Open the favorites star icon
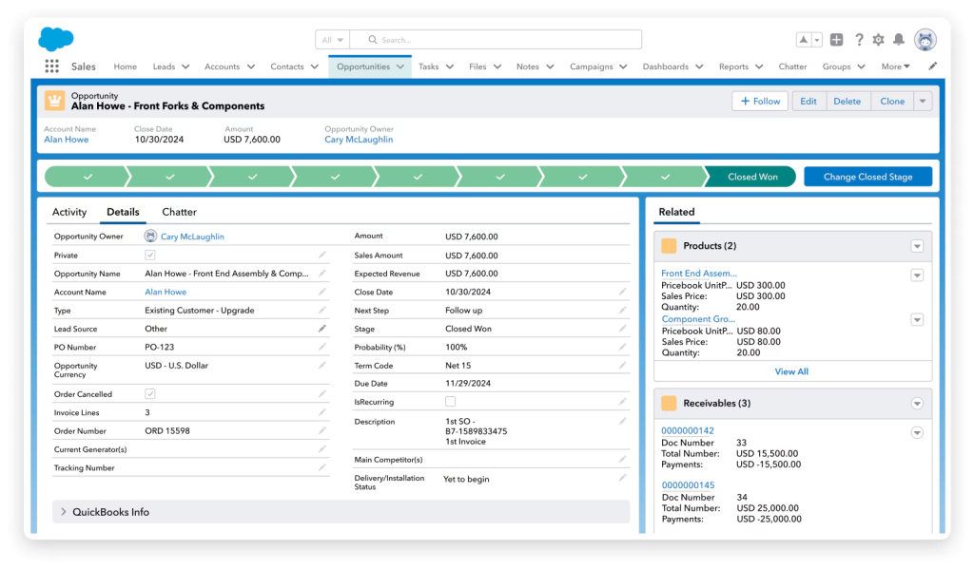The height and width of the screenshot is (569, 974). click(803, 40)
